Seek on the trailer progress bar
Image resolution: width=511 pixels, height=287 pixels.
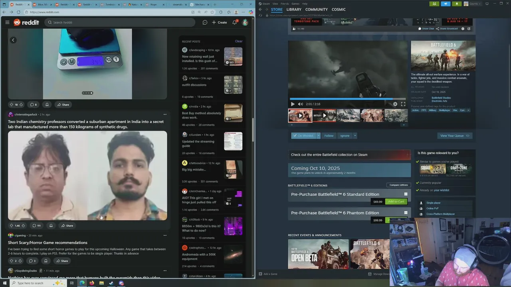(347, 99)
